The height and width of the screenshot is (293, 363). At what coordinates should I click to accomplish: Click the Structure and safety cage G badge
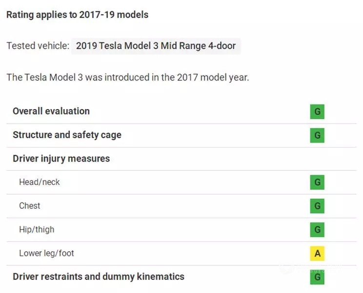[317, 135]
